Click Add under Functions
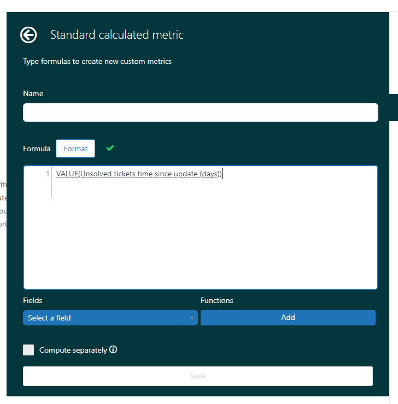This screenshot has width=398, height=404. coord(288,318)
